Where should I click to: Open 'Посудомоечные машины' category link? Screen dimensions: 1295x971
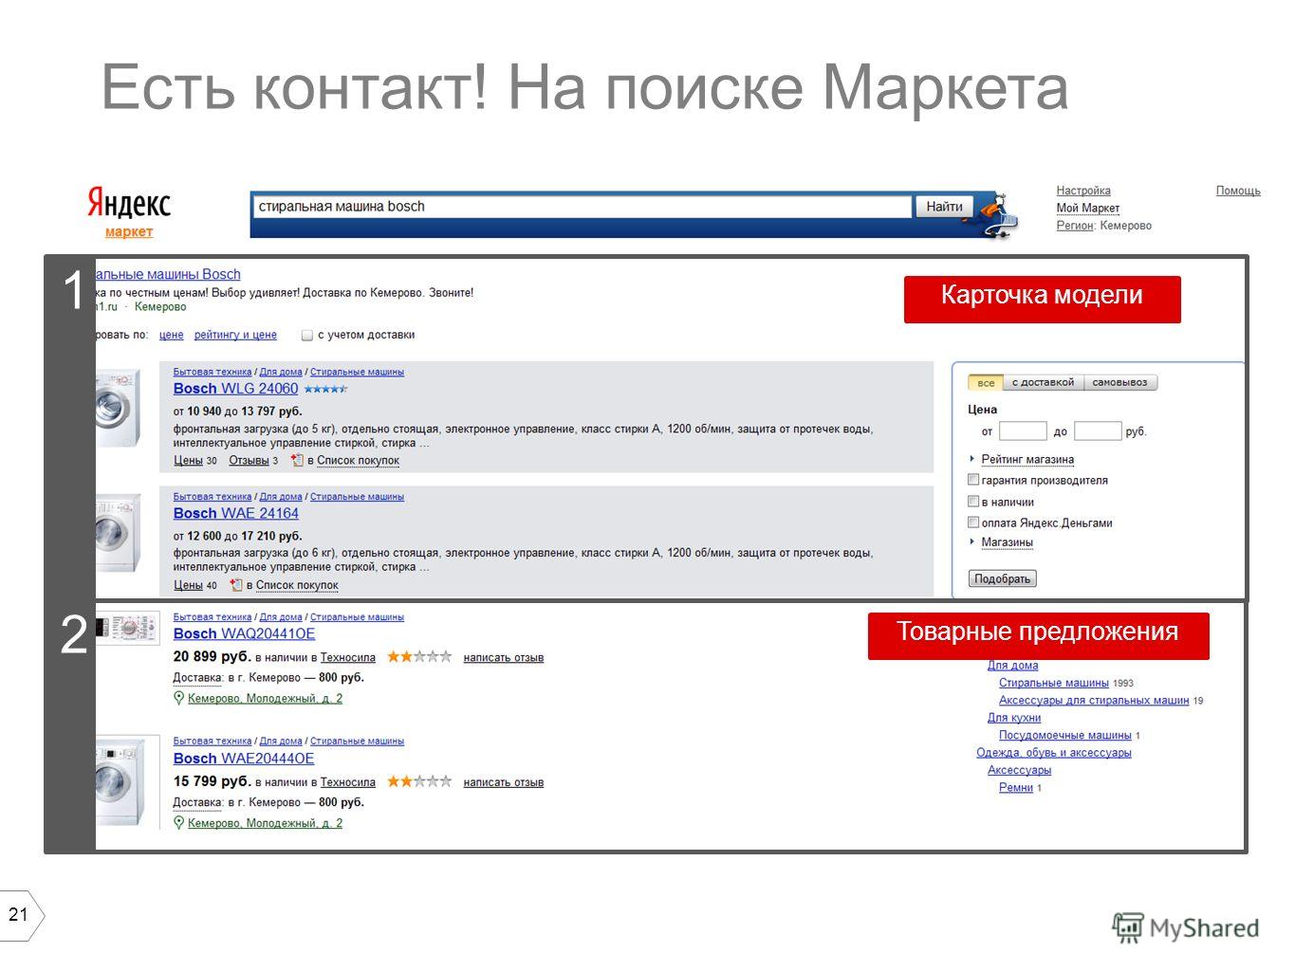click(x=1064, y=735)
